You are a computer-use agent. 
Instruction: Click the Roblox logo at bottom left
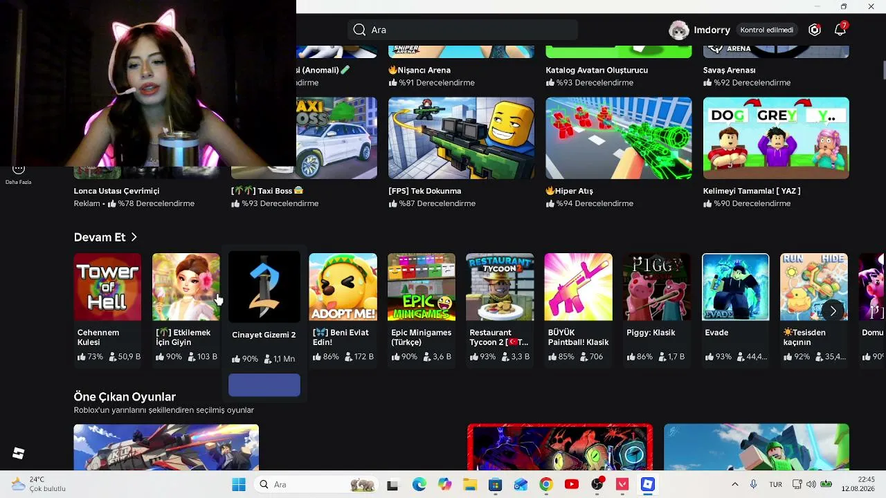tap(19, 453)
